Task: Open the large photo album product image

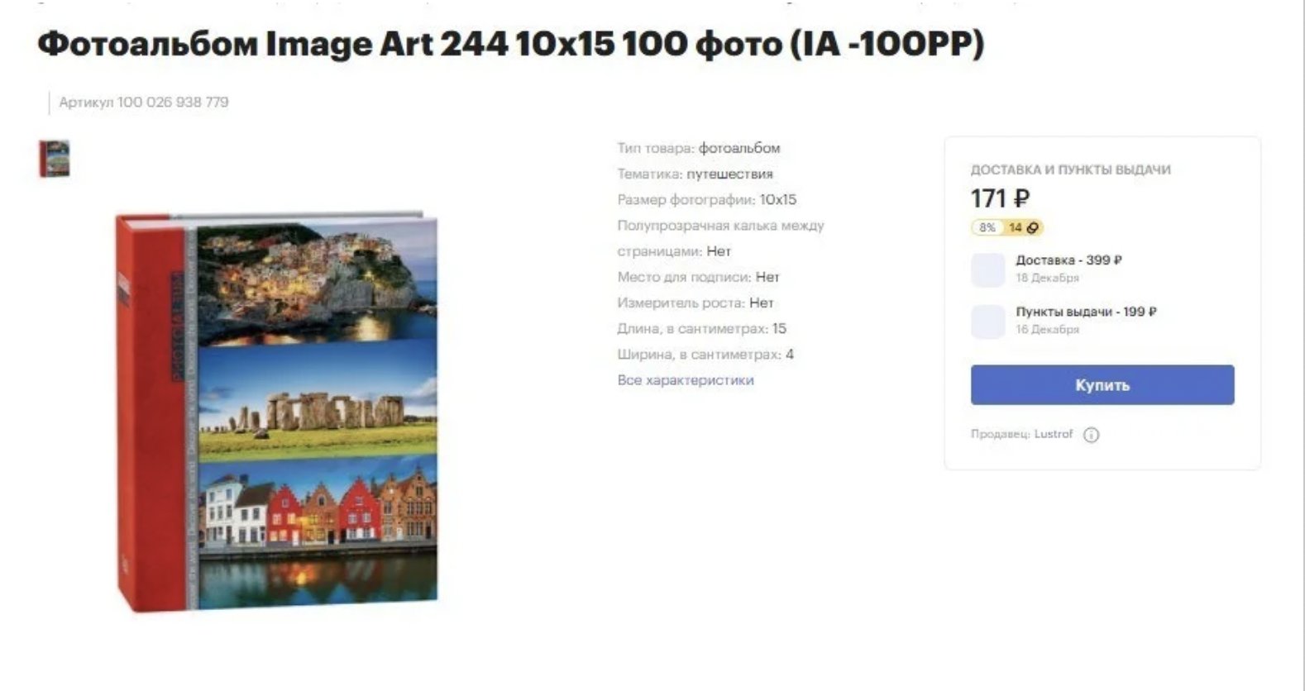Action: [276, 412]
